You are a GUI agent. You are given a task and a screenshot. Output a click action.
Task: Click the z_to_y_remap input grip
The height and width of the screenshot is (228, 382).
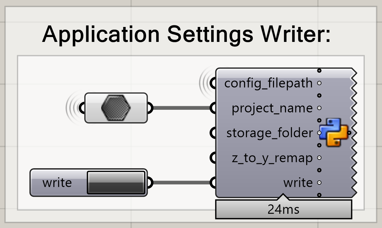pos(213,158)
